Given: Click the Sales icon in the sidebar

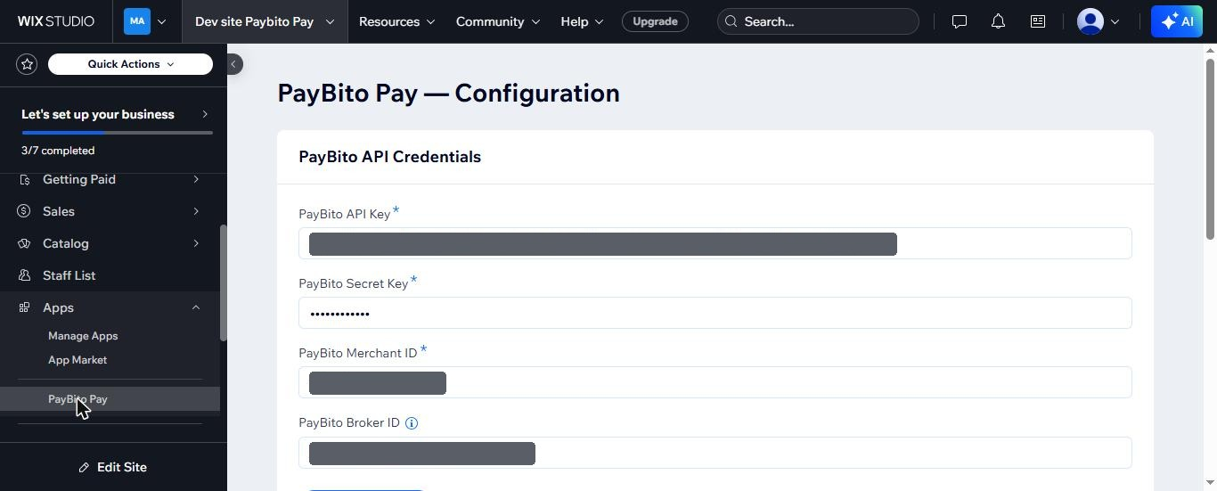Looking at the screenshot, I should point(24,211).
